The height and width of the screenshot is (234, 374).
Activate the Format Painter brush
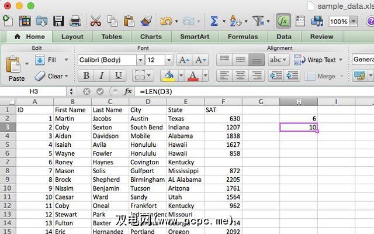pyautogui.click(x=146, y=21)
